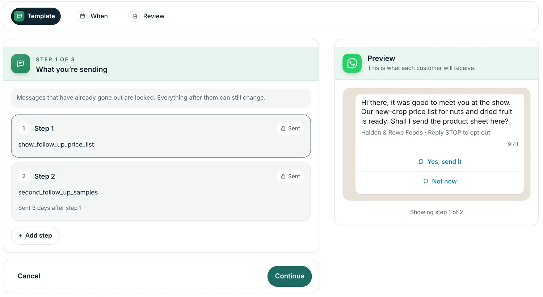The width and height of the screenshot is (543, 297).
Task: Open the Template wizard step
Action: 36,16
